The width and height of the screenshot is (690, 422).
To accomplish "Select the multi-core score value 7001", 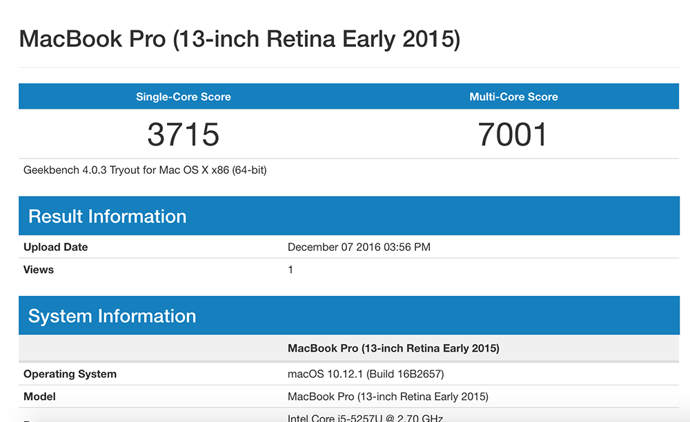I will (513, 134).
